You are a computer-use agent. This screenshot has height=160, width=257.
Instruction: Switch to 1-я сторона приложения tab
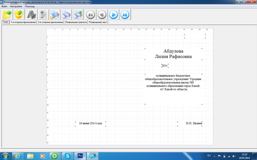23,22
